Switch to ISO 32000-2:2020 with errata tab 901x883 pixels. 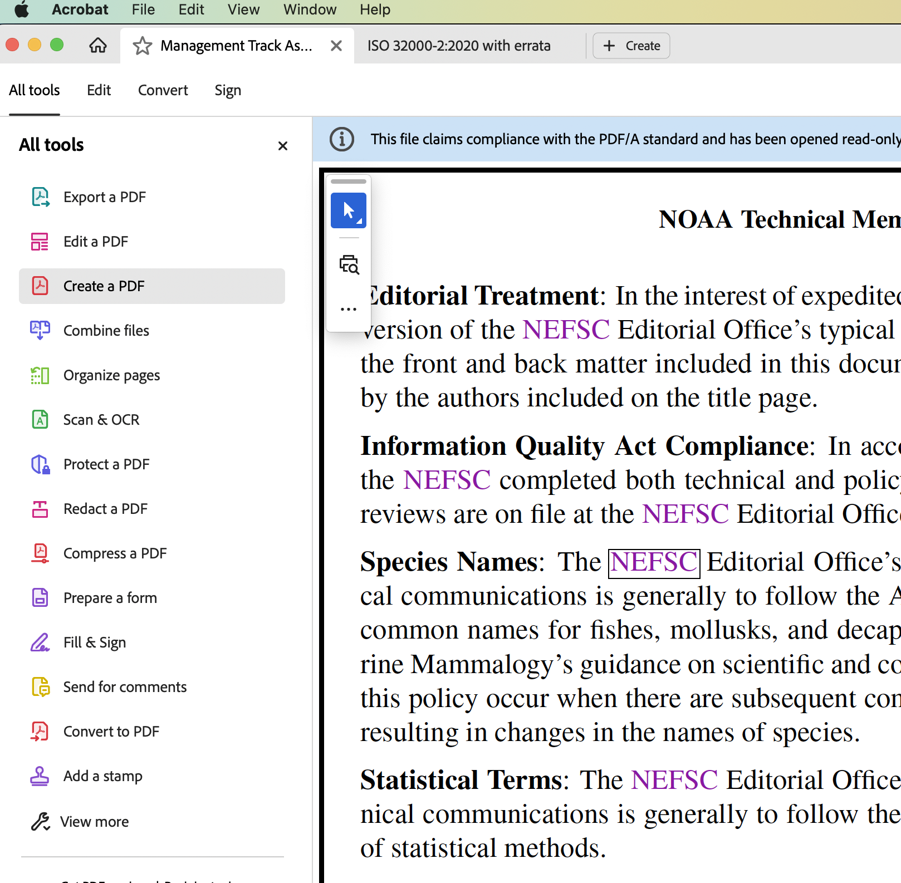click(x=459, y=46)
